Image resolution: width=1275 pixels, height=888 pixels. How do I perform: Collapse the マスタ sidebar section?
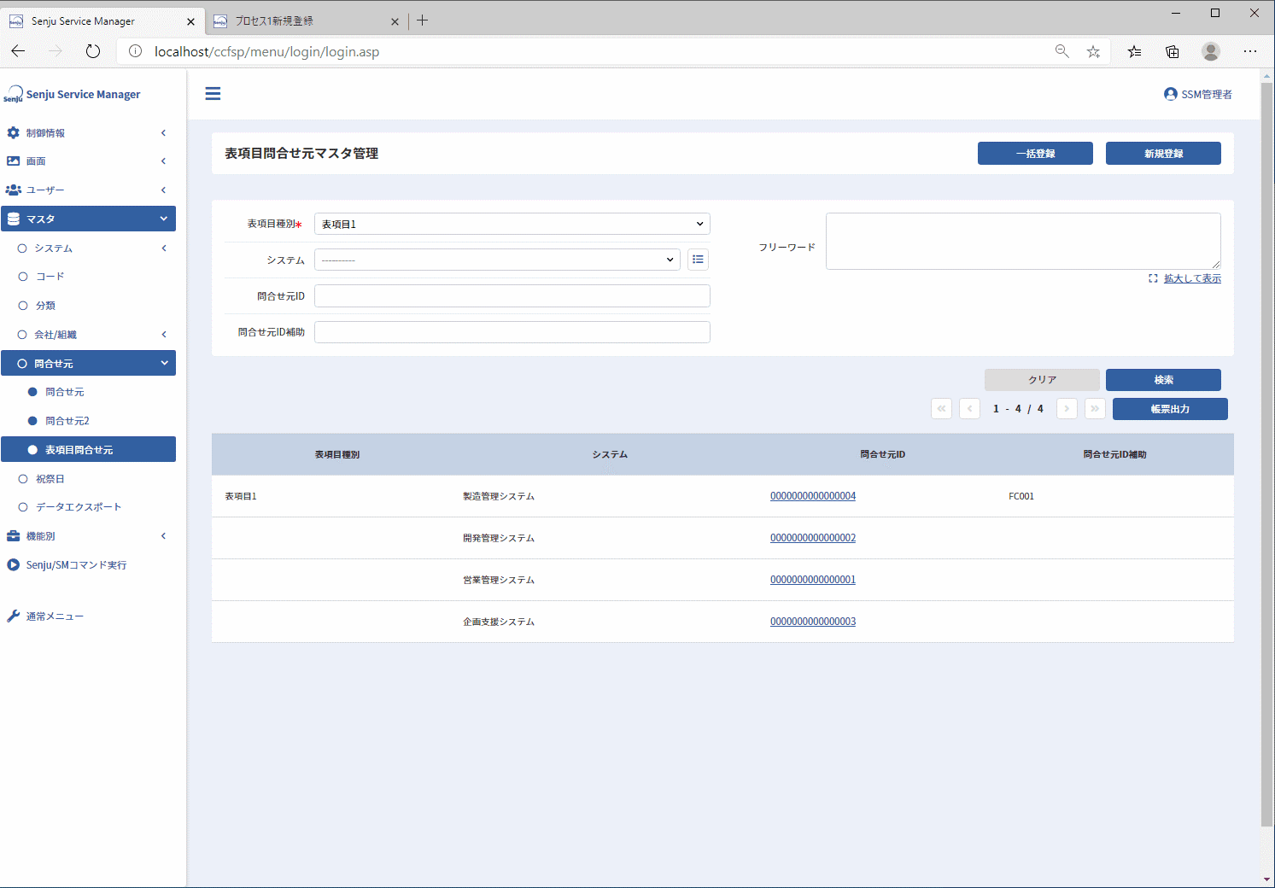click(x=88, y=219)
